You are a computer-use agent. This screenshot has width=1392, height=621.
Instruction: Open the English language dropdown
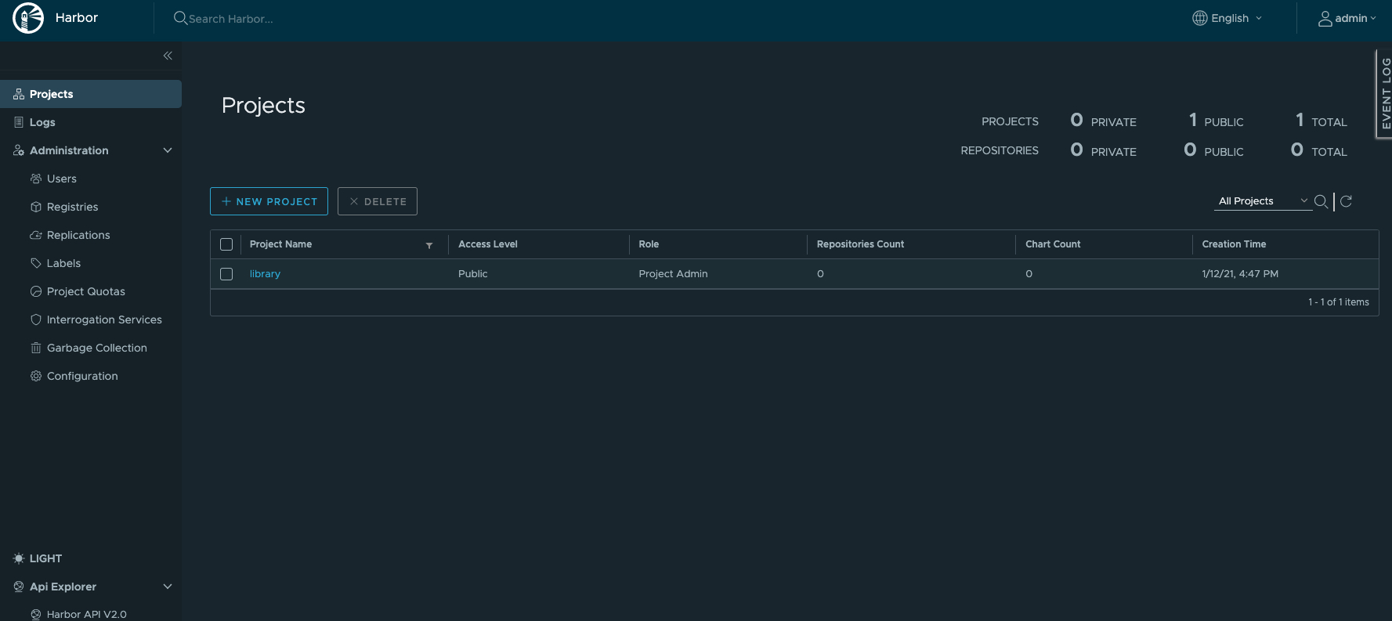(x=1227, y=18)
